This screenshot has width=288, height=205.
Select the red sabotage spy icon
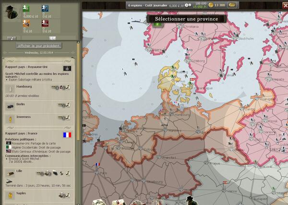45,23
